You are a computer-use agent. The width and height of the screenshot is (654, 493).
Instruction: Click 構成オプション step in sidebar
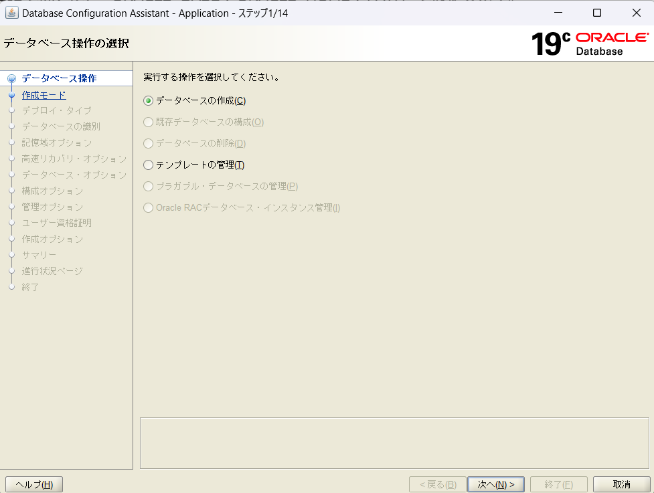click(x=53, y=191)
